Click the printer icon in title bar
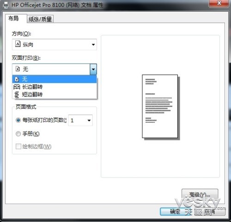Viewport: 231px width, 222px height. 6,5
